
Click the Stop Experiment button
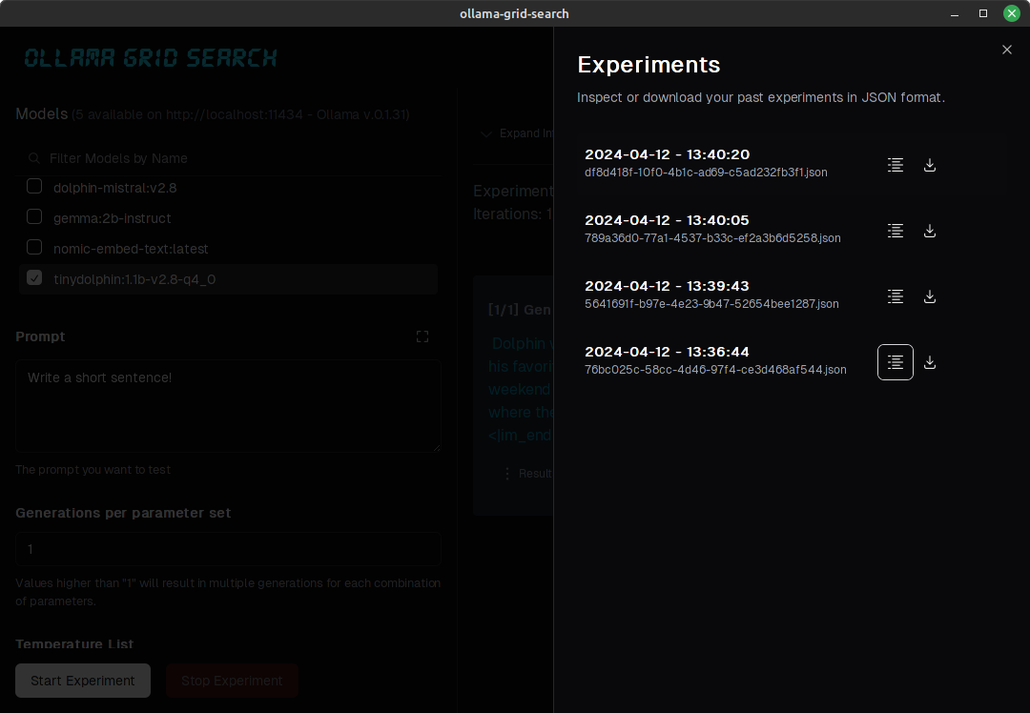pyautogui.click(x=232, y=681)
